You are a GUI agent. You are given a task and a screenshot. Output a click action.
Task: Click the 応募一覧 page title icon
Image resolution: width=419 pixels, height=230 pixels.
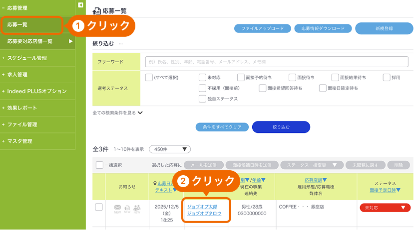pos(96,11)
